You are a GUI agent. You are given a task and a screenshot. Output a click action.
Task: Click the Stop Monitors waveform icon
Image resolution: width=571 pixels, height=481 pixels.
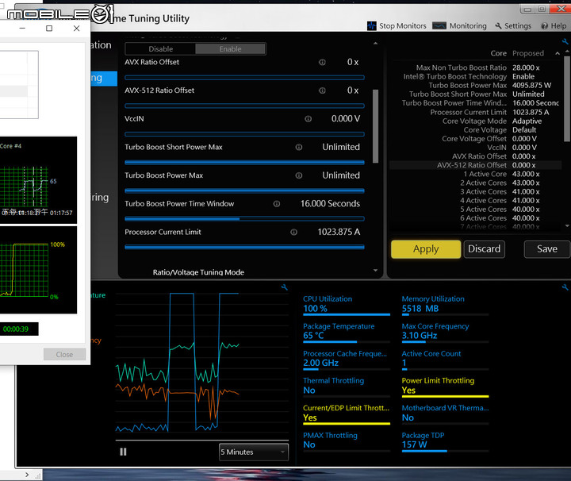coord(371,26)
